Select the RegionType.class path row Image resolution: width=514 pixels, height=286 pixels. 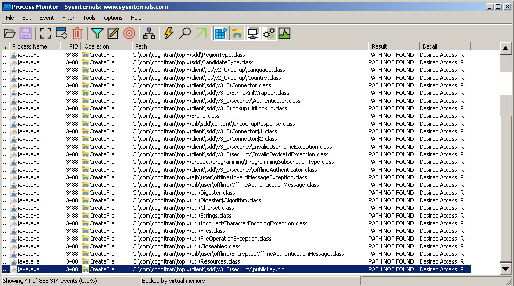point(236,55)
